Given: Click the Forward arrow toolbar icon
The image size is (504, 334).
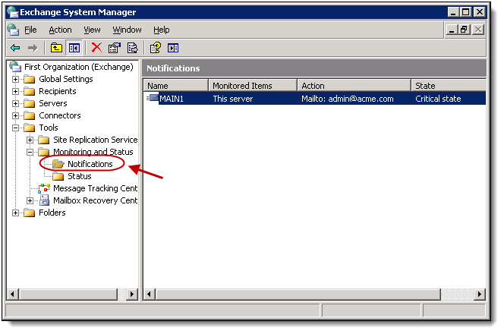Looking at the screenshot, I should (33, 49).
